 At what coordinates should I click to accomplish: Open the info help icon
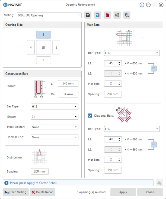(x=142, y=5)
